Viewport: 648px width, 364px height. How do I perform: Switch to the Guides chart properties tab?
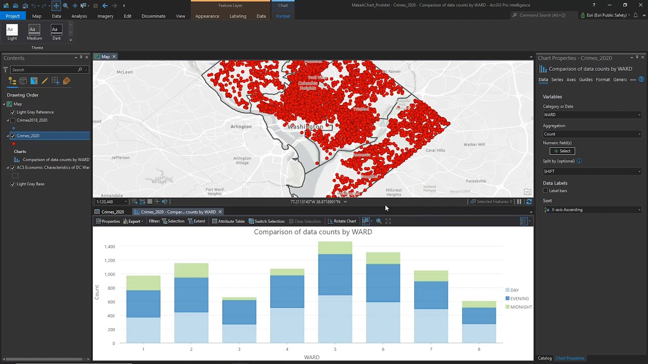point(586,79)
